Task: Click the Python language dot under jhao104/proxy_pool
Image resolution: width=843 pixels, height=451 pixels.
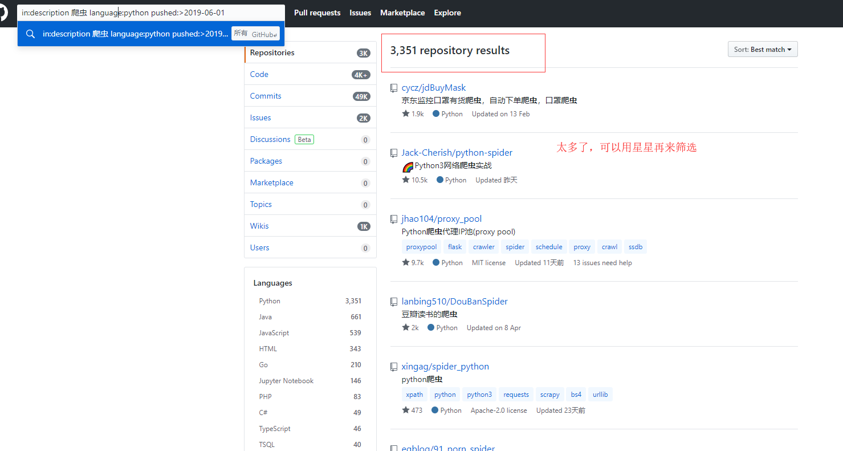Action: [436, 263]
